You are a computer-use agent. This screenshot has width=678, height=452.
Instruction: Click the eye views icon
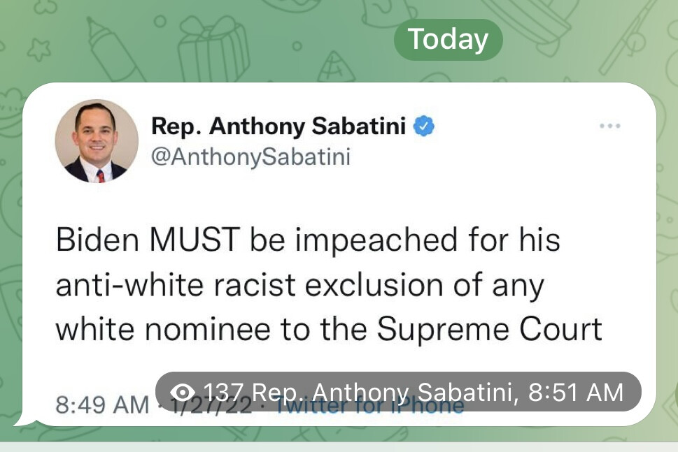pos(183,393)
